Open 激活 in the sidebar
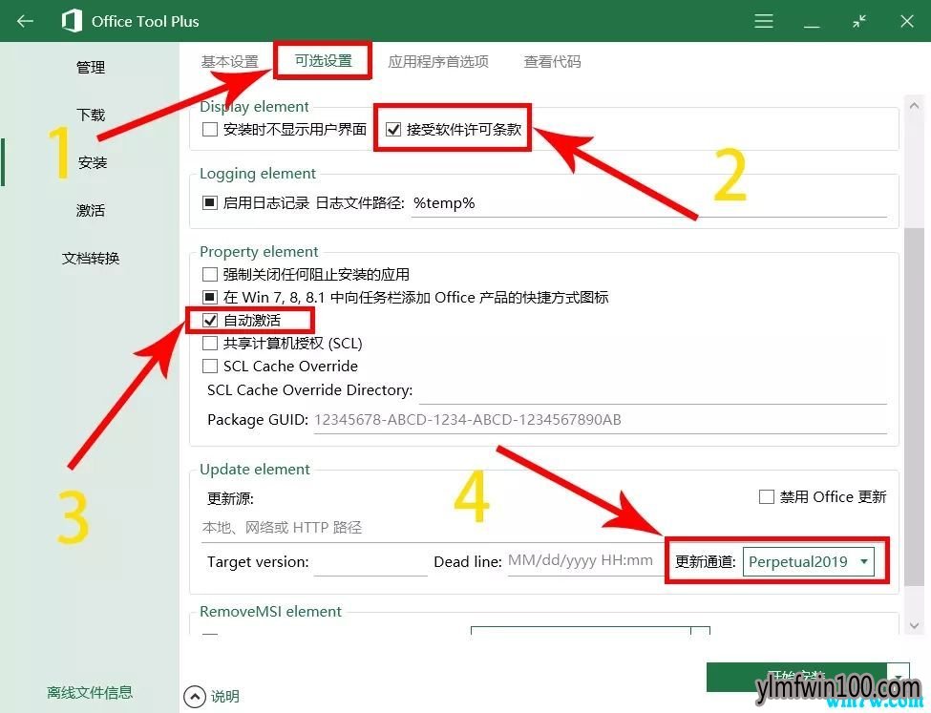This screenshot has width=931, height=713. [x=91, y=210]
